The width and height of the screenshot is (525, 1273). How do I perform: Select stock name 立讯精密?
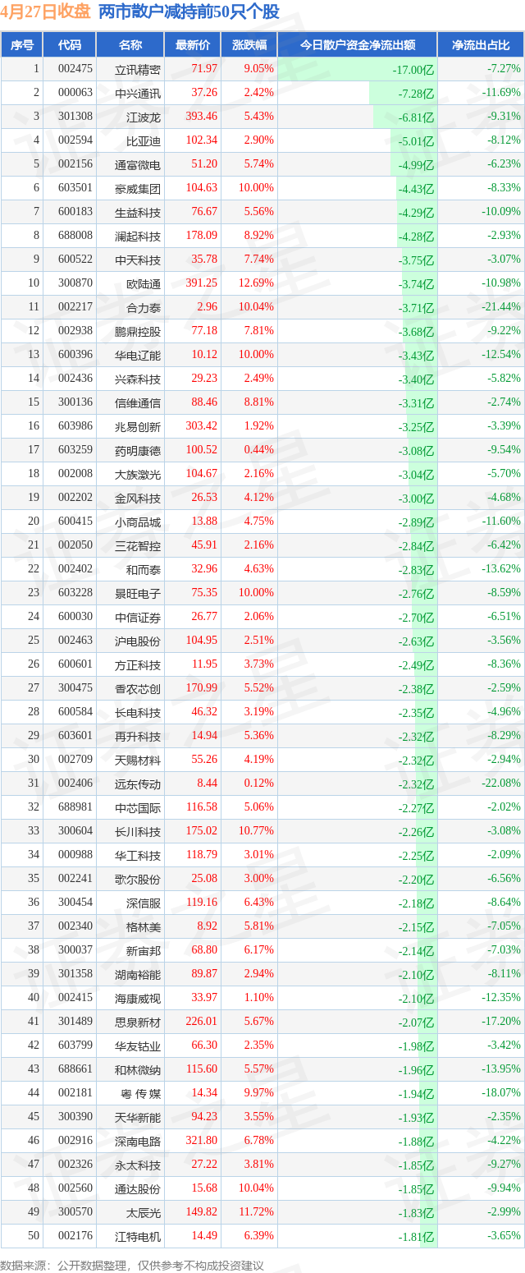(x=138, y=69)
